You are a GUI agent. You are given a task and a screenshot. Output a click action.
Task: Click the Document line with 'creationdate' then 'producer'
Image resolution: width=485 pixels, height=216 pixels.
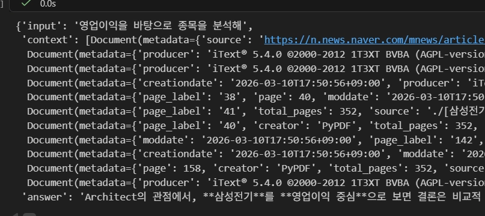pos(256,83)
